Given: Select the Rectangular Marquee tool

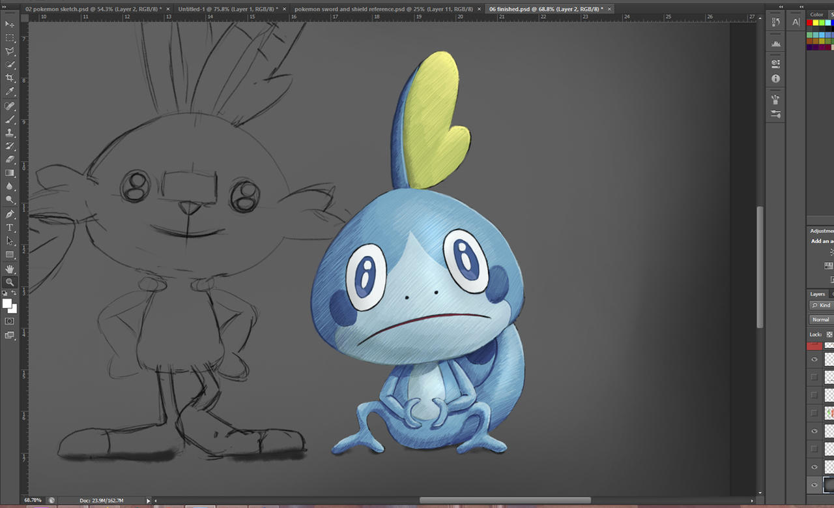Looking at the screenshot, I should [10, 38].
